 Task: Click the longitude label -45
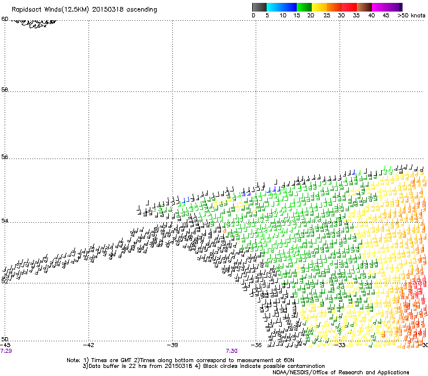pyautogui.click(x=5, y=345)
